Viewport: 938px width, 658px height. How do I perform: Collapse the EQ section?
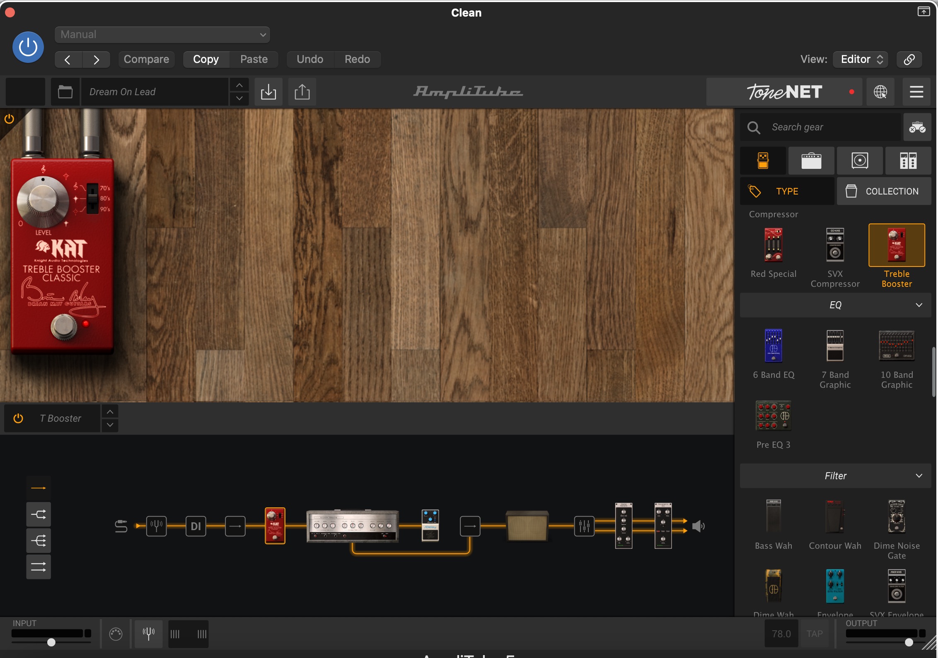tap(835, 305)
